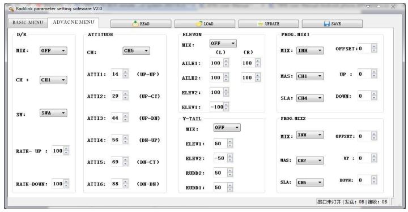Click the UPDATE button
The height and width of the screenshot is (212, 408).
(x=268, y=24)
